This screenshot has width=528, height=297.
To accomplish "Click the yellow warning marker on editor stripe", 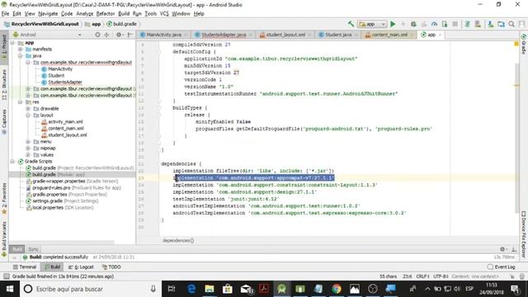I will coord(516,44).
